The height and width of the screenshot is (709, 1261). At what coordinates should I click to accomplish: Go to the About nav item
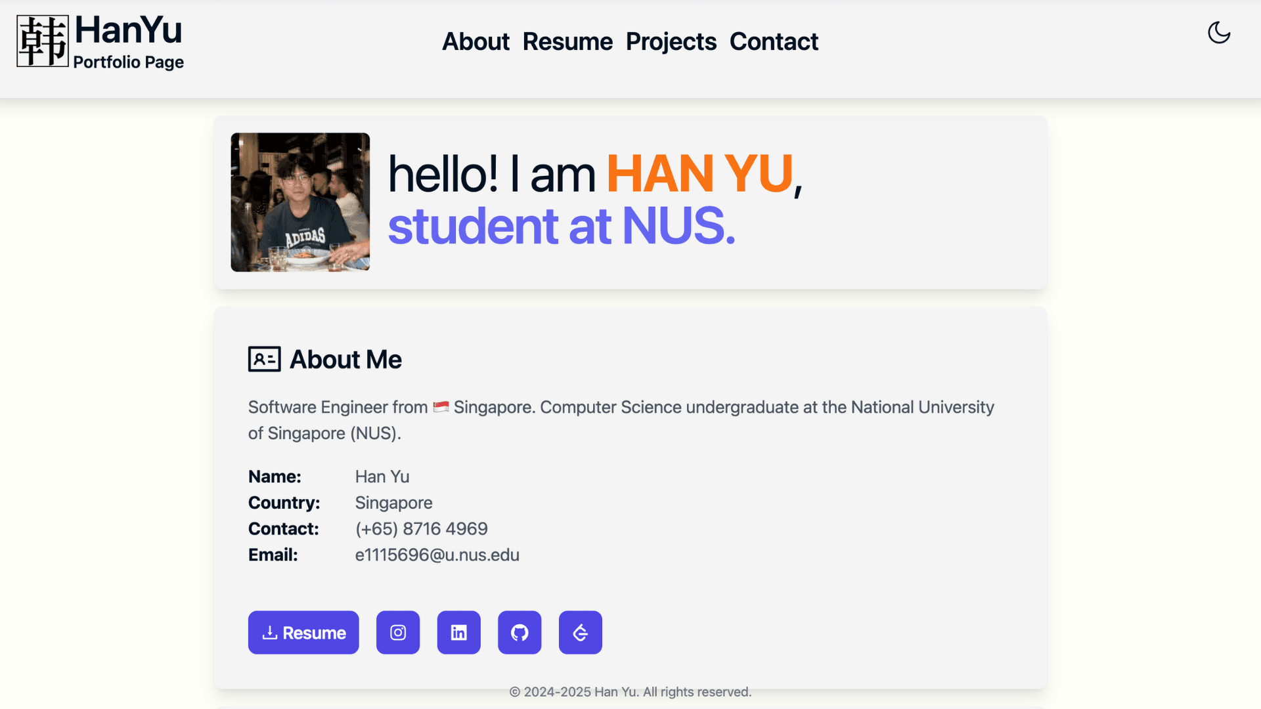[x=476, y=41]
